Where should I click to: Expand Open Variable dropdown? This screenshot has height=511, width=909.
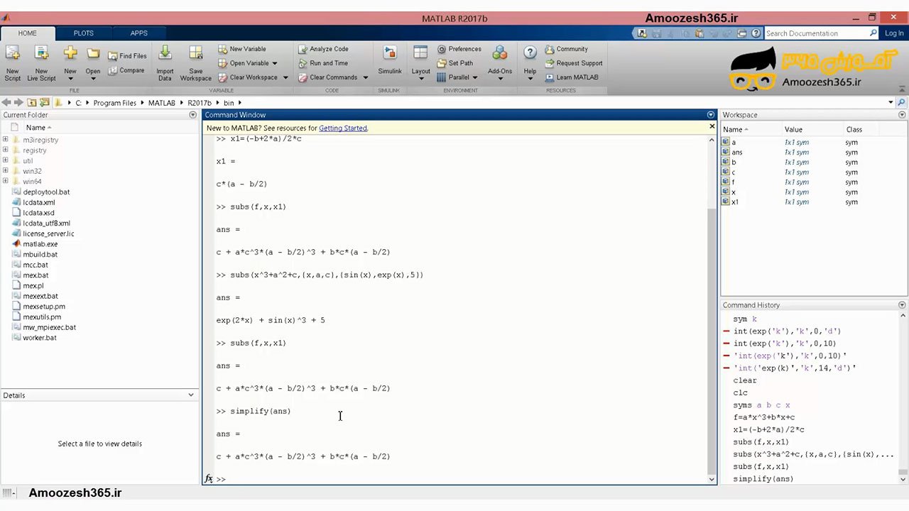274,63
